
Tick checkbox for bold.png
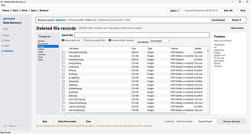(x=64, y=74)
